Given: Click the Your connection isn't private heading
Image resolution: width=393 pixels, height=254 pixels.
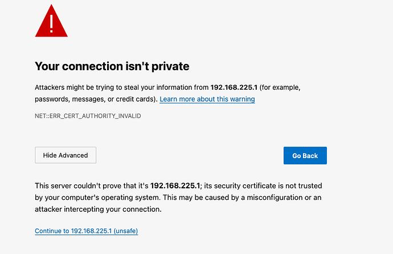Looking at the screenshot, I should tap(112, 66).
